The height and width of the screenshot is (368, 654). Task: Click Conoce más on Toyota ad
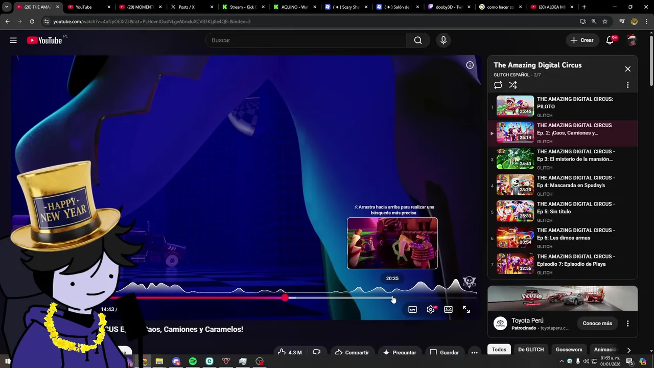pos(597,323)
